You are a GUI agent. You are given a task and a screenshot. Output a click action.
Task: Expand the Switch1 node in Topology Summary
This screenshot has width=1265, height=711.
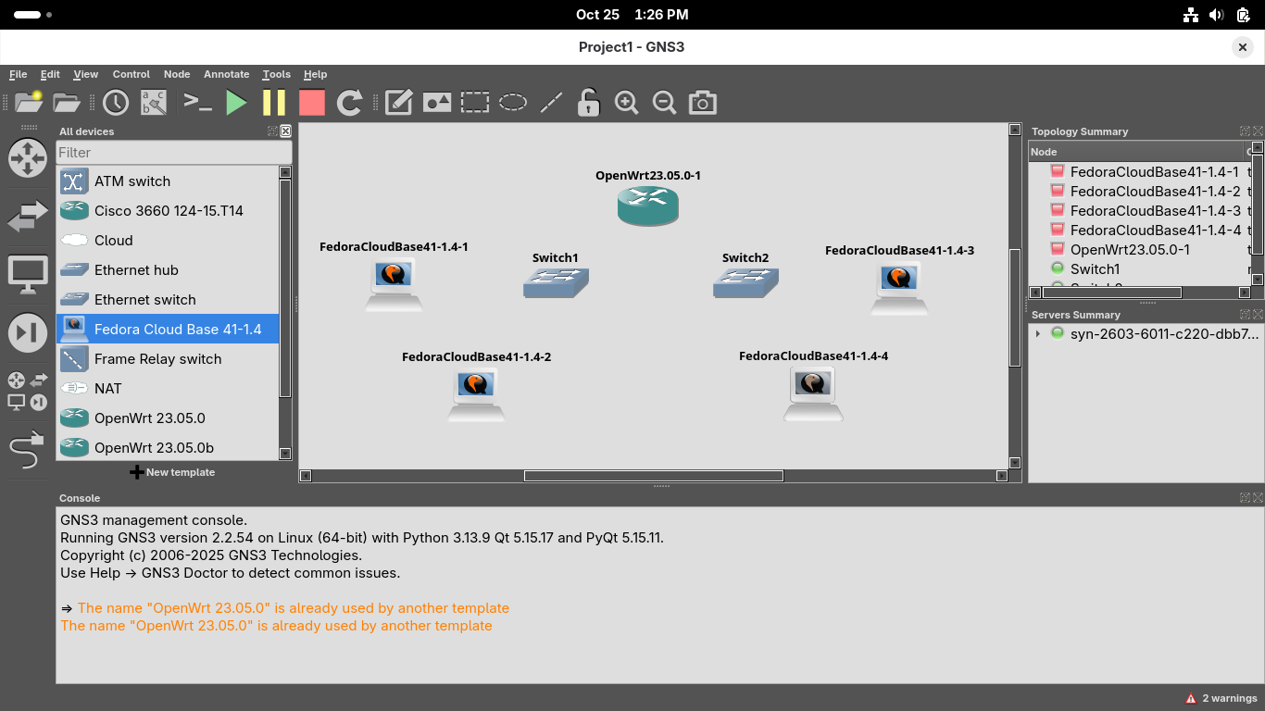pos(1038,269)
